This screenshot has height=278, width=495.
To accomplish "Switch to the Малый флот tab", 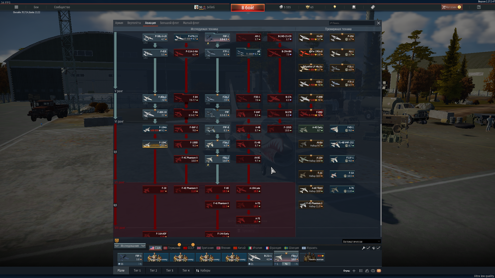I will (x=191, y=23).
